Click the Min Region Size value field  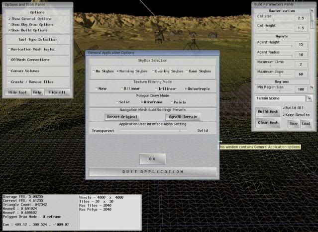click(301, 89)
